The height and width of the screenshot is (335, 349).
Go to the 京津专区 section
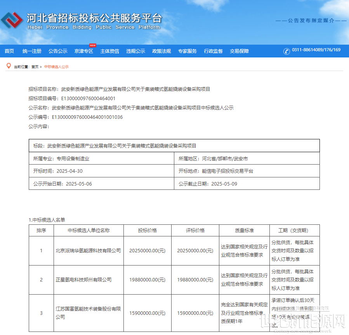84,51
